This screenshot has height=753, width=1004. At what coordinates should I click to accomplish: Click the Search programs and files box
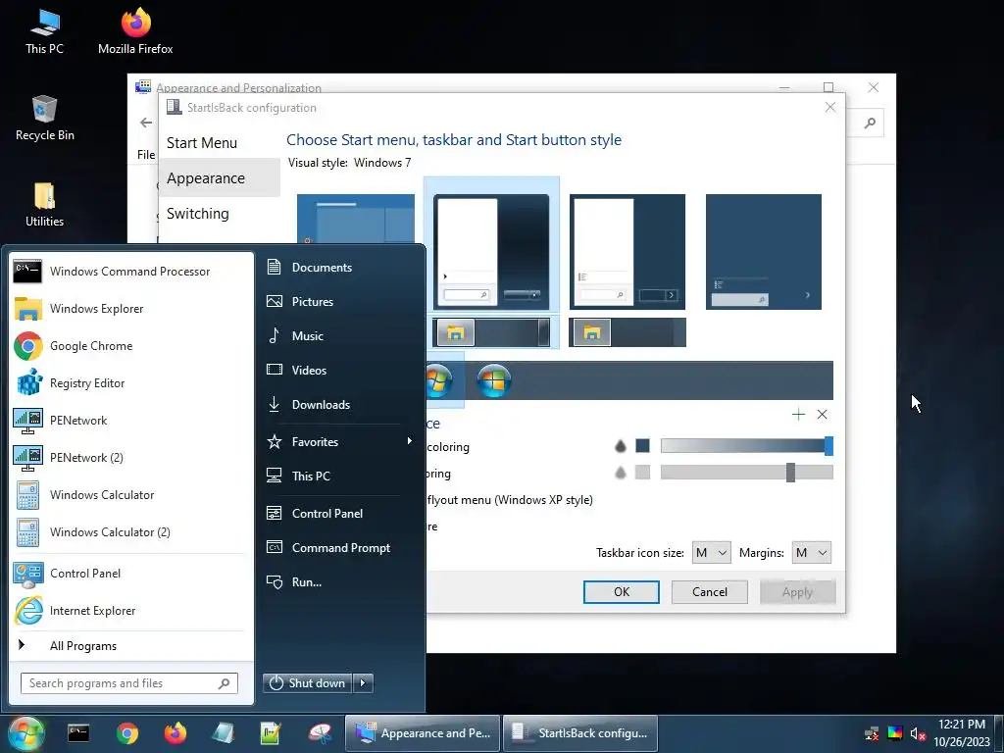(128, 683)
